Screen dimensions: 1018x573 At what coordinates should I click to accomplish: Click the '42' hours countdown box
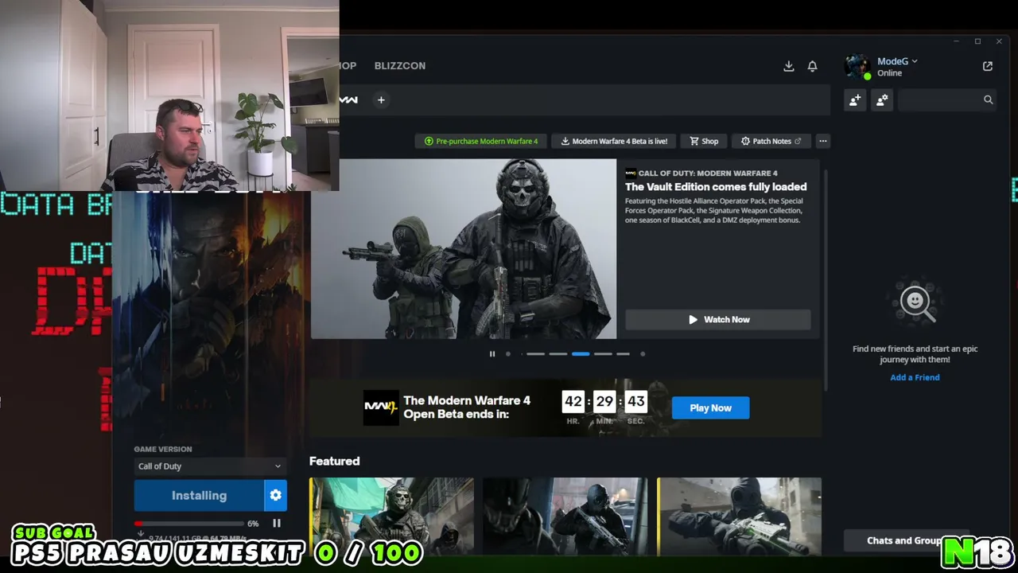click(573, 402)
